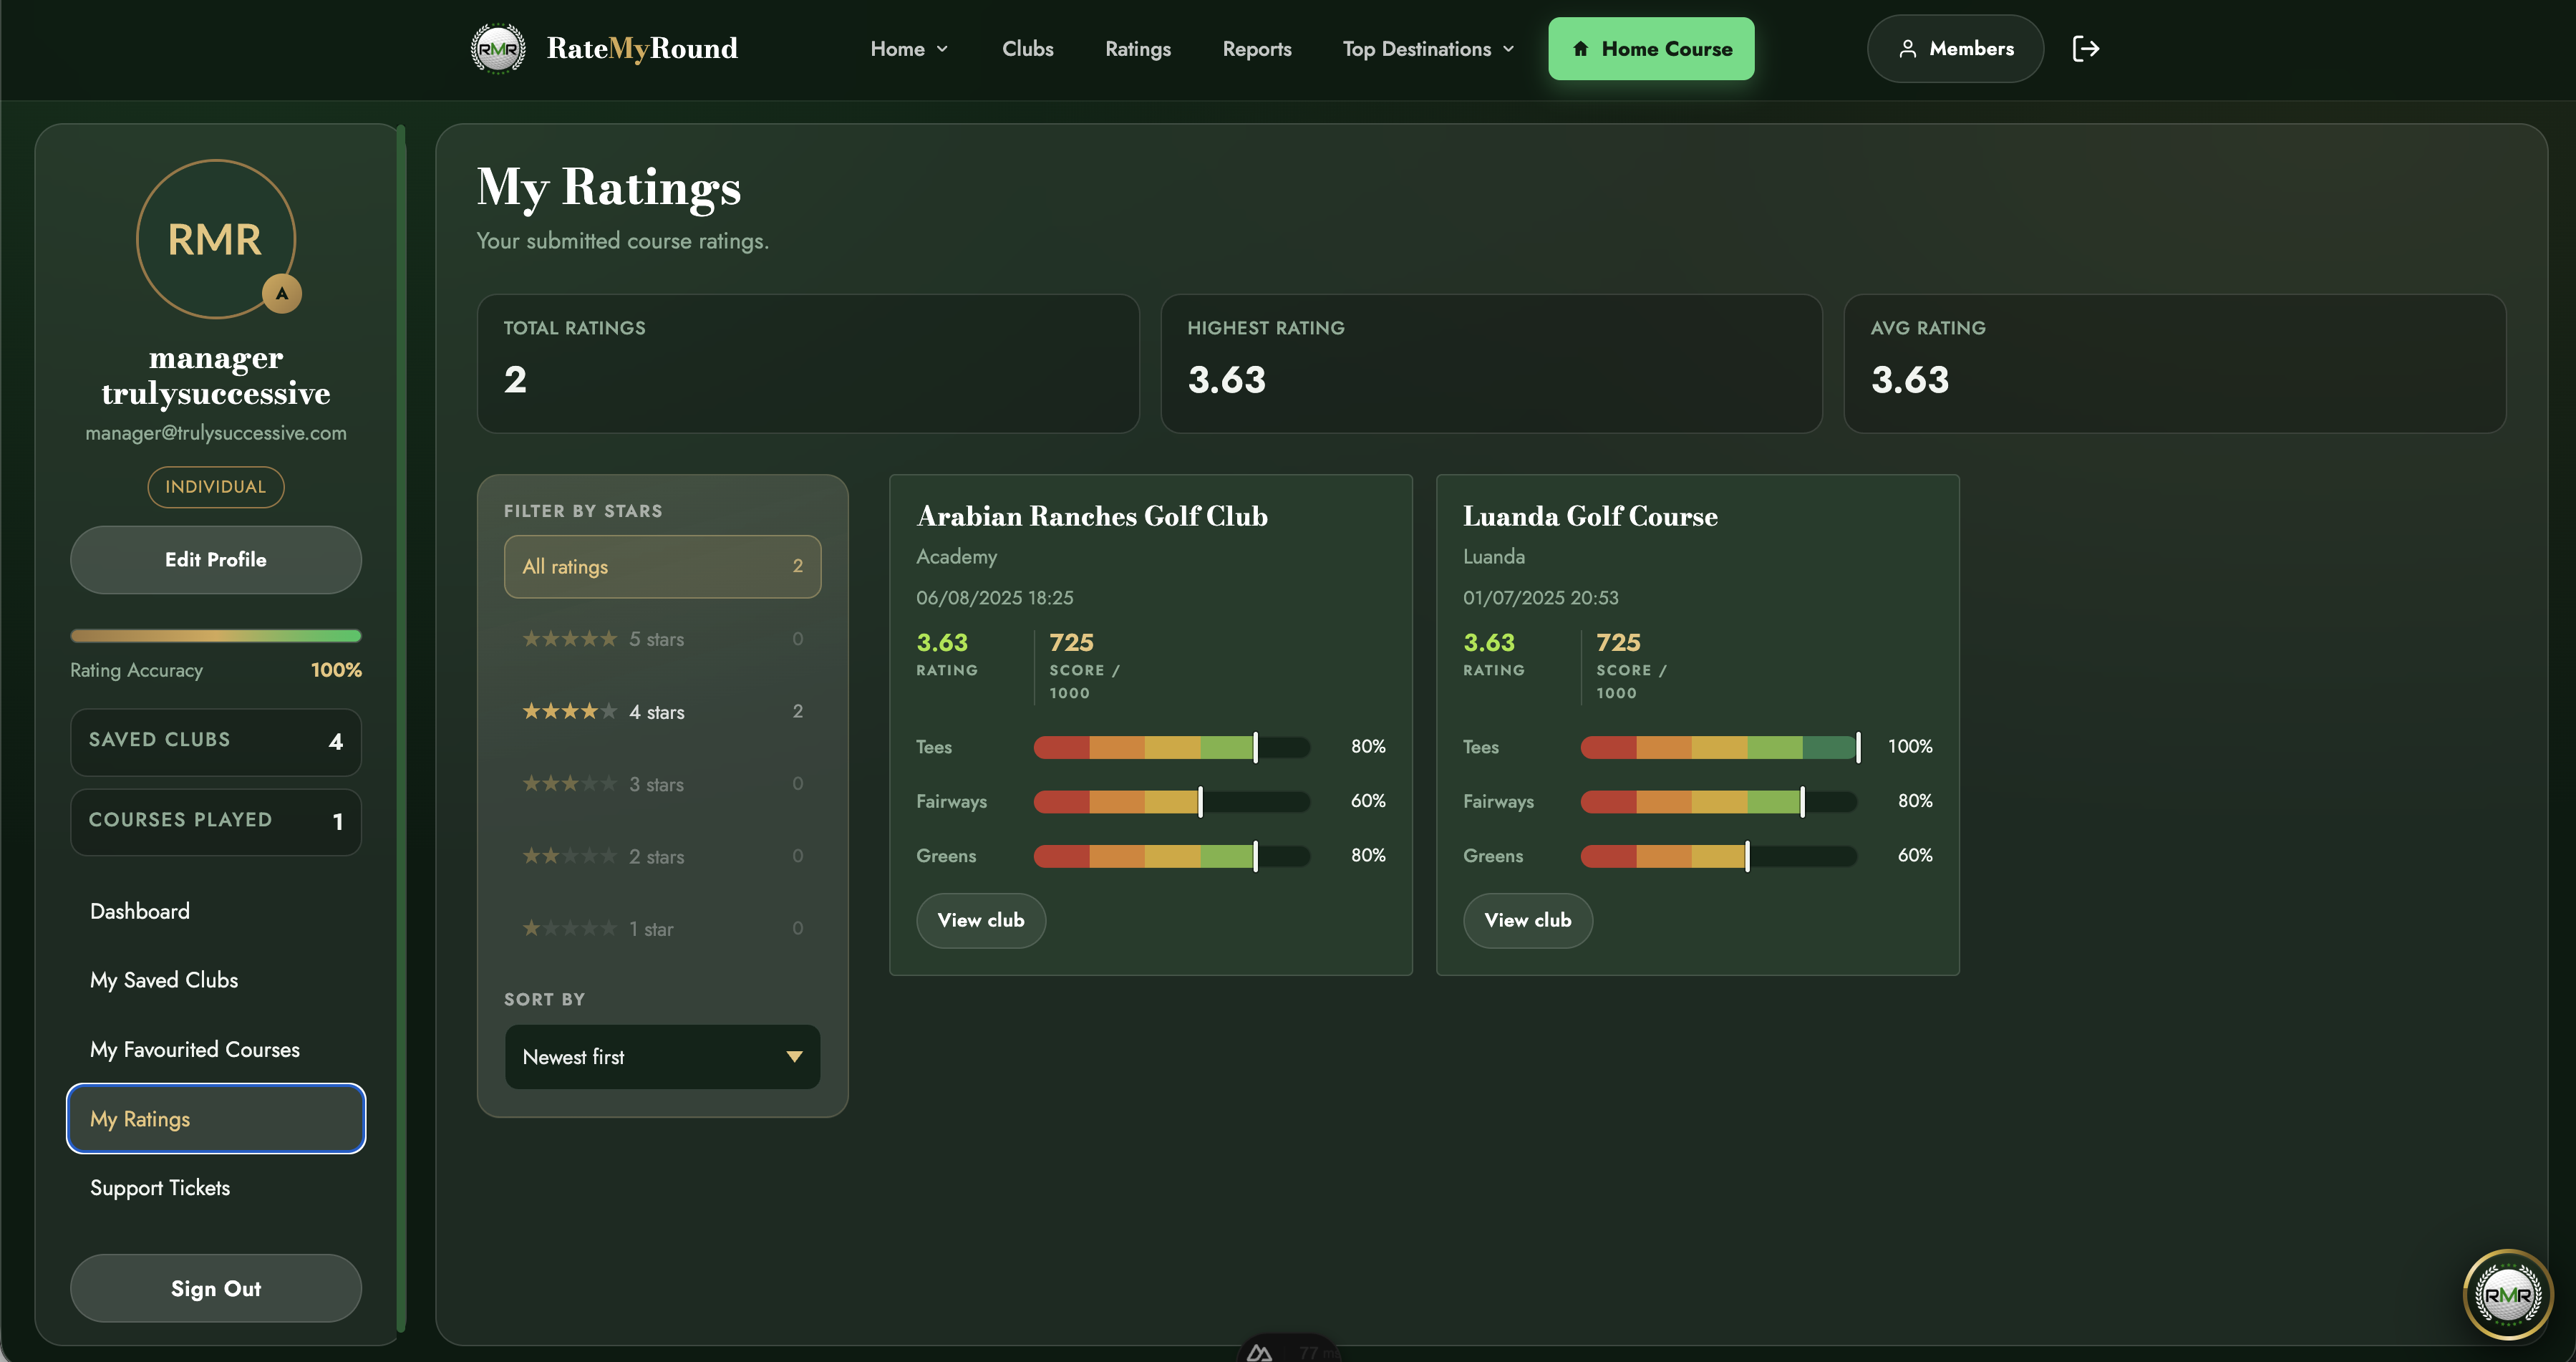The width and height of the screenshot is (2576, 1362).
Task: Click the 06/08/2025 18:25 date text
Action: pyautogui.click(x=995, y=598)
